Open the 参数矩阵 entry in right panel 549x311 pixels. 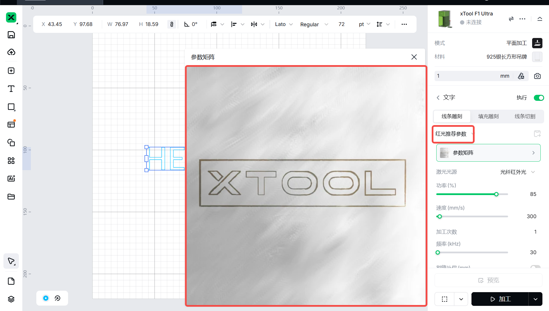(x=488, y=153)
